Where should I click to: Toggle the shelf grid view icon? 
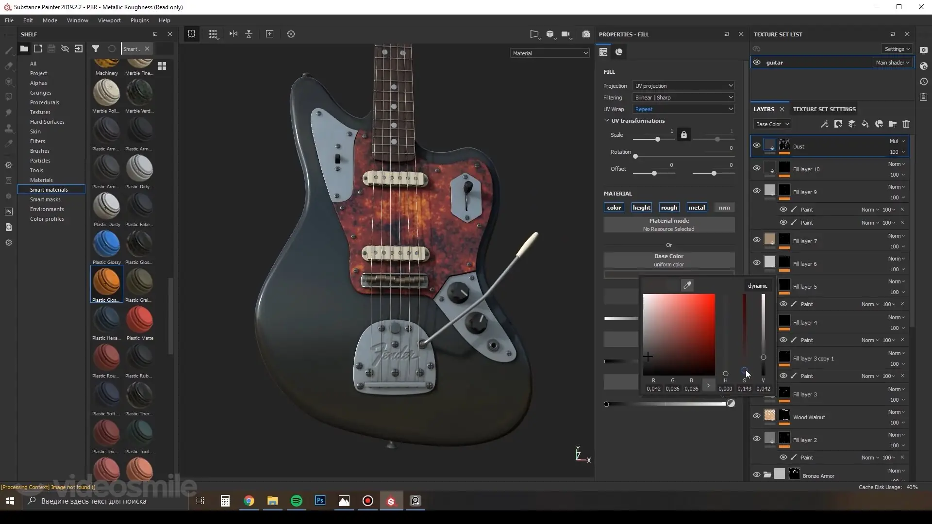click(162, 66)
